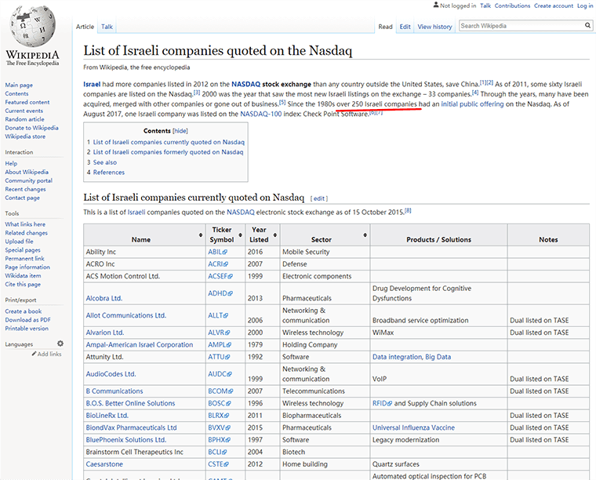The image size is (596, 480).
Task: Click the Wikipedia globe logo
Action: point(32,27)
